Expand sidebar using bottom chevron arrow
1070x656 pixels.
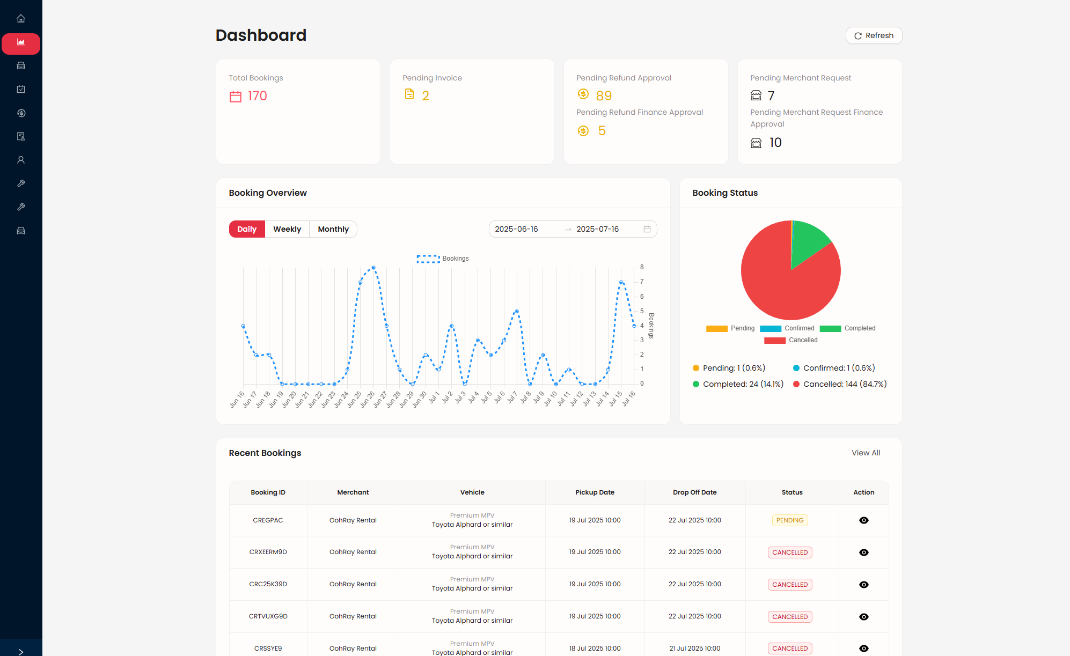click(21, 652)
